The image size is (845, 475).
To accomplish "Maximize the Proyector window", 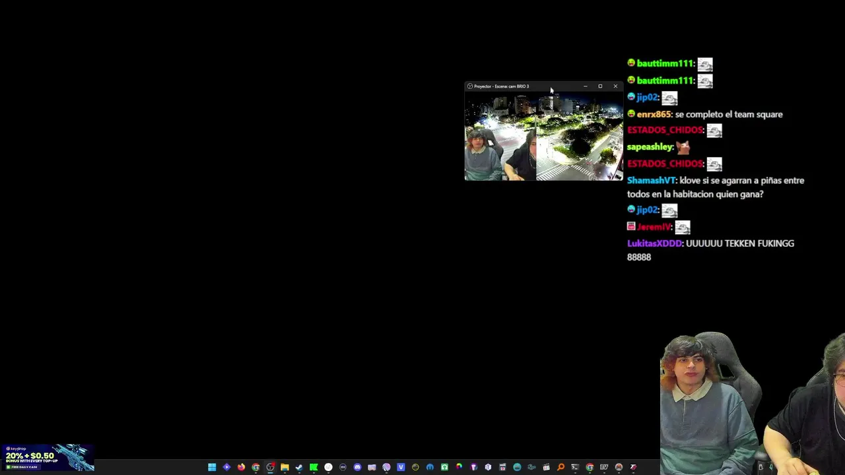I will (600, 86).
